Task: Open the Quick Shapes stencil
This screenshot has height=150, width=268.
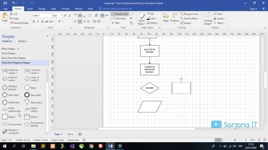Action: pyautogui.click(x=8, y=53)
